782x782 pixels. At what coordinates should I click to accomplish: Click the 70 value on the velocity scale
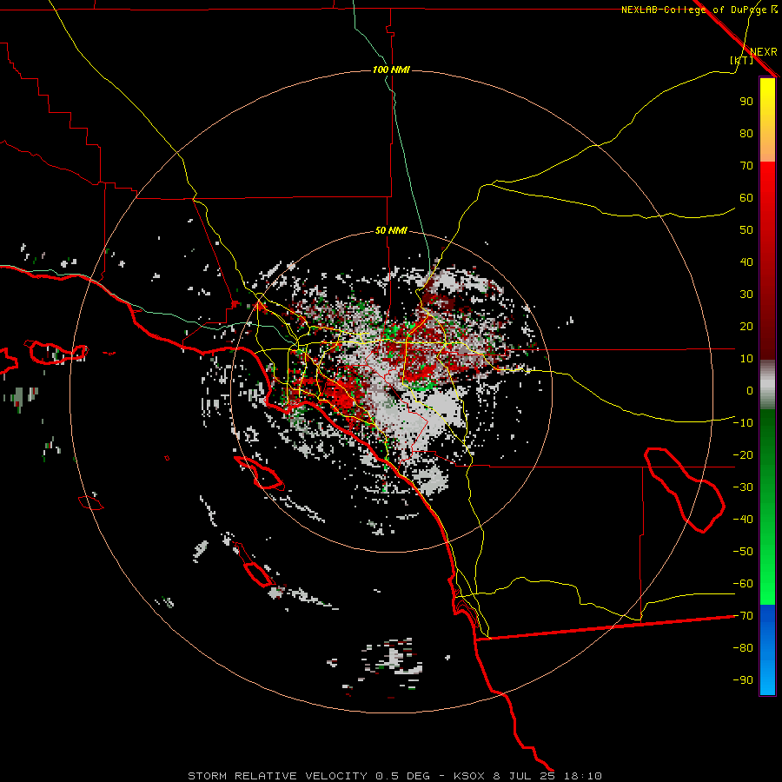(x=746, y=166)
